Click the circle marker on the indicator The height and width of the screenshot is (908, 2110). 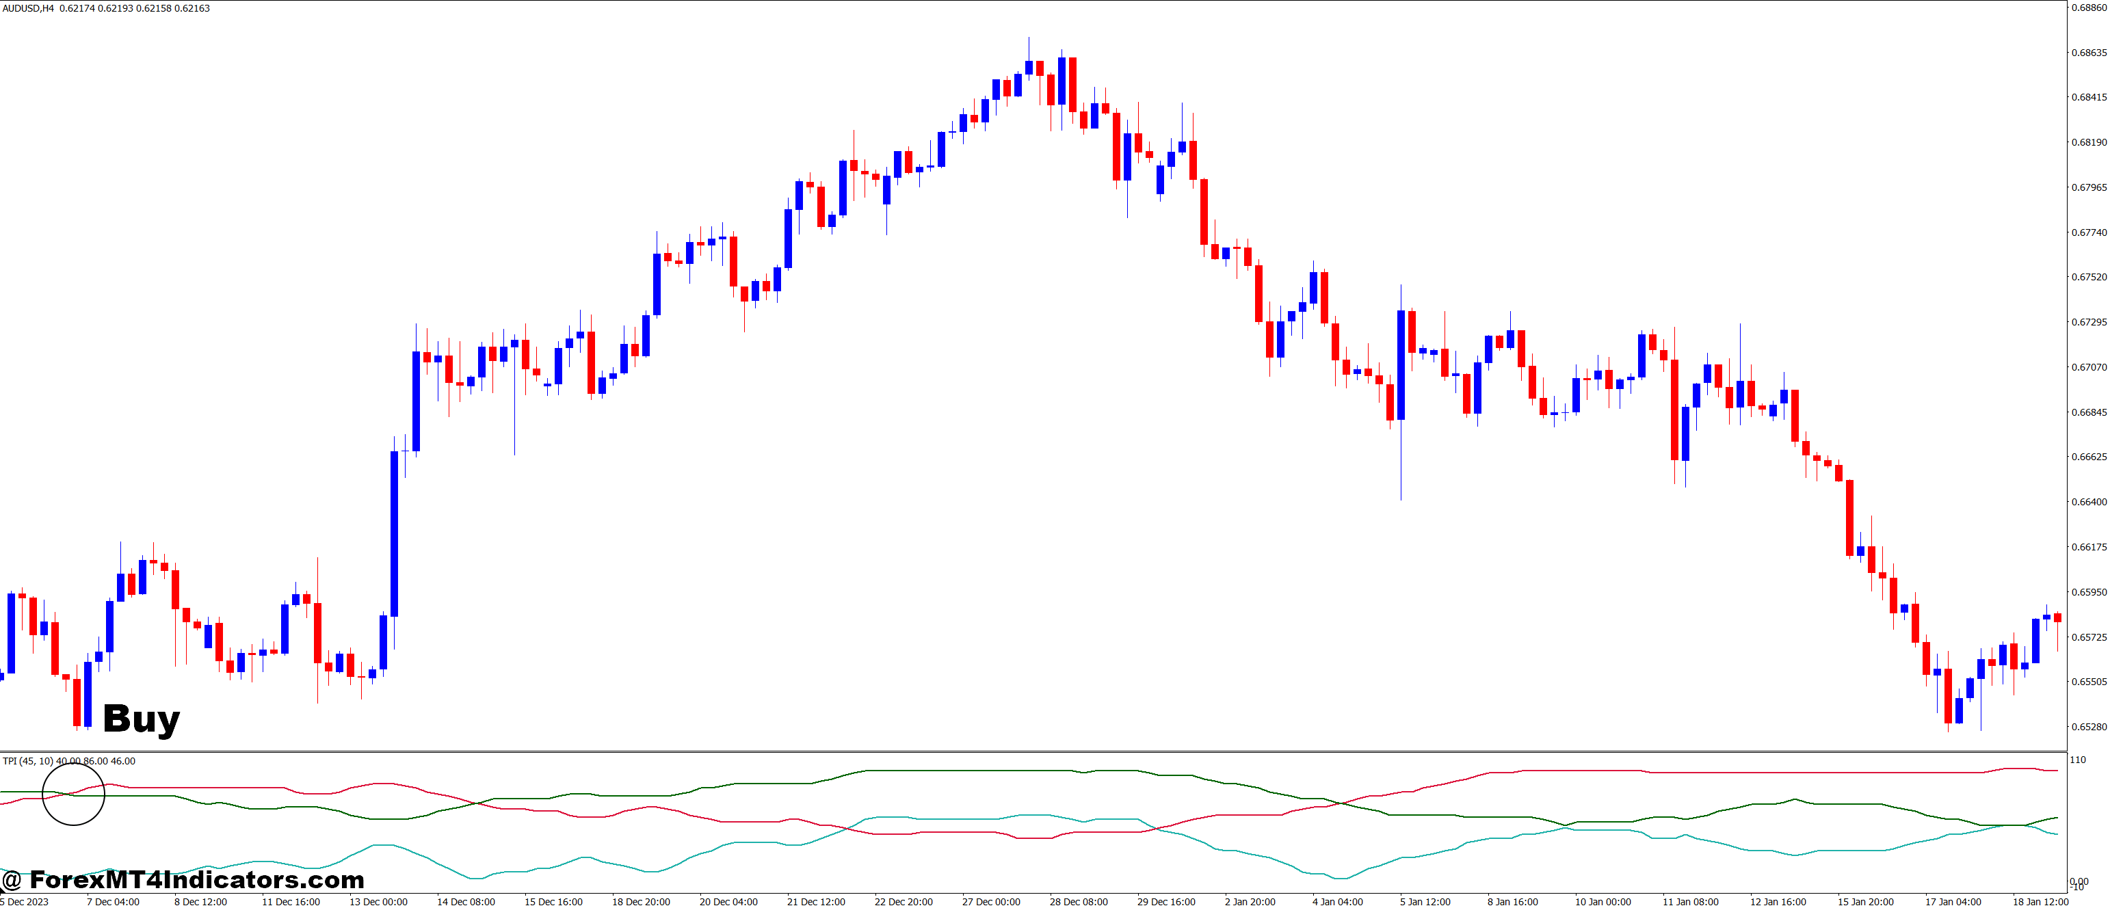[74, 793]
